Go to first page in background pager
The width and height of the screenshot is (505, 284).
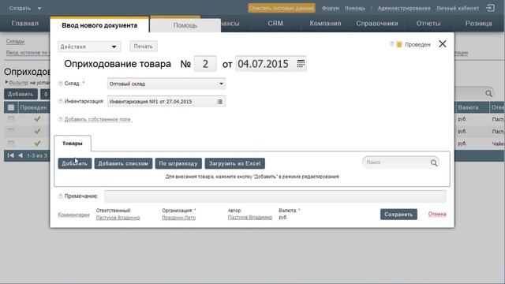(x=10, y=155)
